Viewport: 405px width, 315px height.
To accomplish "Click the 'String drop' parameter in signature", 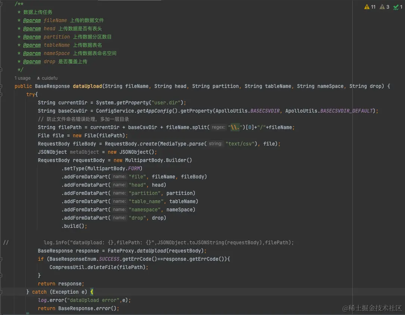I will (365, 86).
